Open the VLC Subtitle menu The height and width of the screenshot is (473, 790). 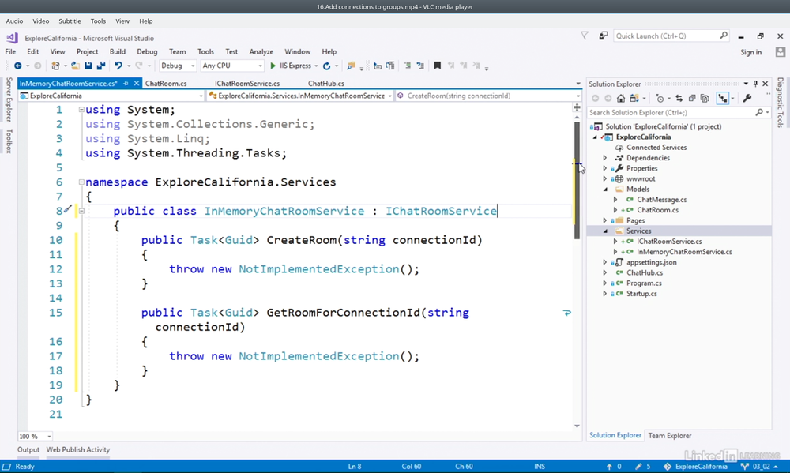(70, 21)
